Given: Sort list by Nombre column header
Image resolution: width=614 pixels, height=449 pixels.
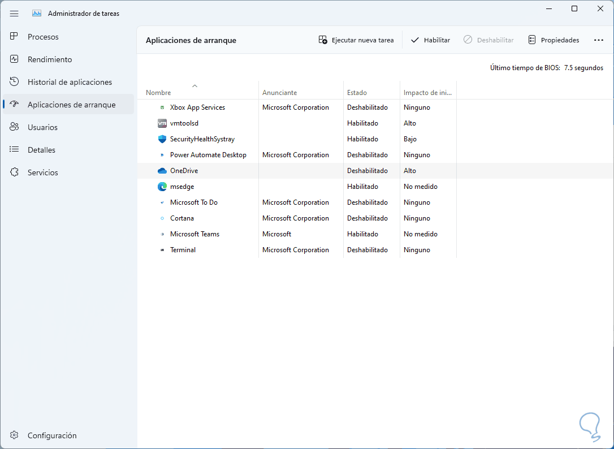Looking at the screenshot, I should [158, 92].
